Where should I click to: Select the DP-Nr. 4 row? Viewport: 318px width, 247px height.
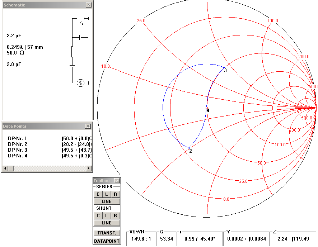tap(50, 156)
